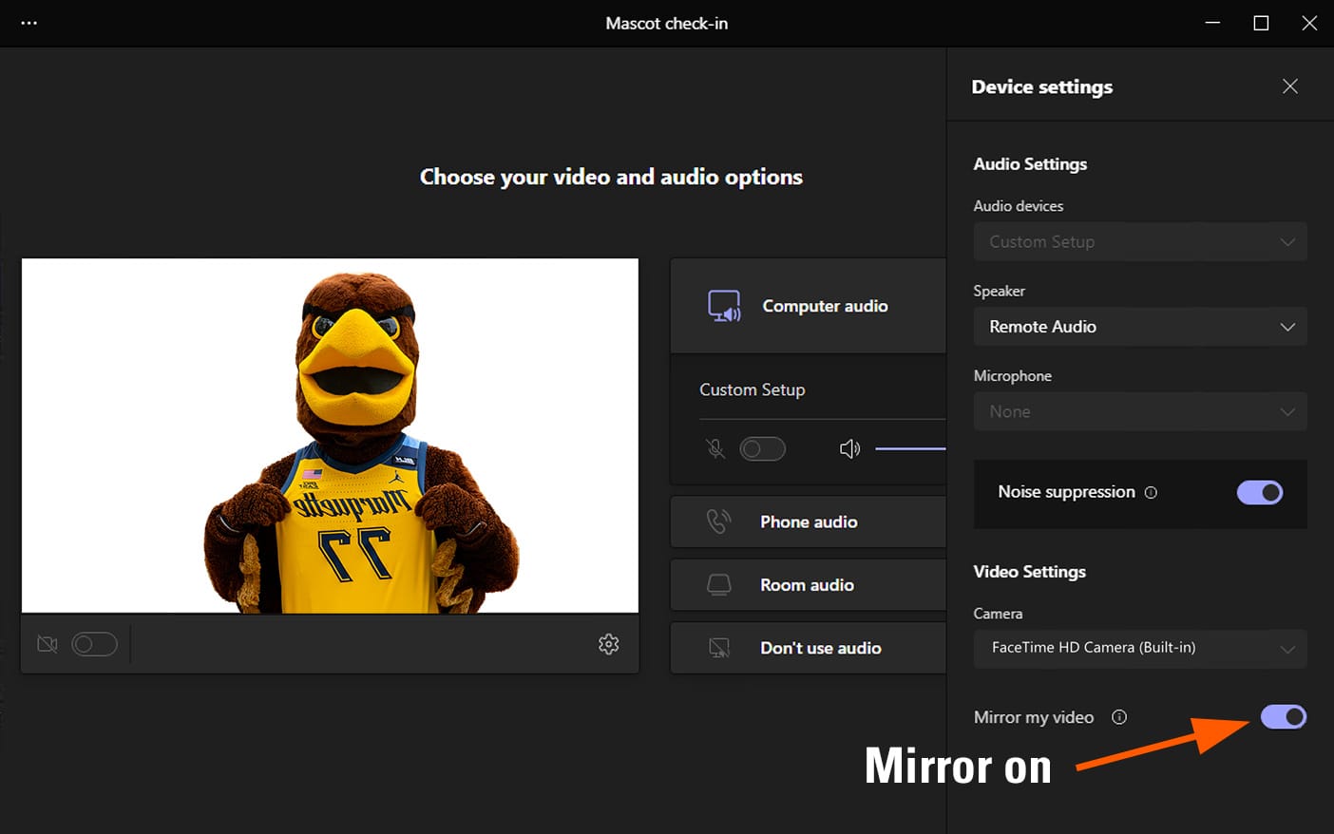
Task: Select the Phone audio option
Action: pyautogui.click(x=808, y=521)
